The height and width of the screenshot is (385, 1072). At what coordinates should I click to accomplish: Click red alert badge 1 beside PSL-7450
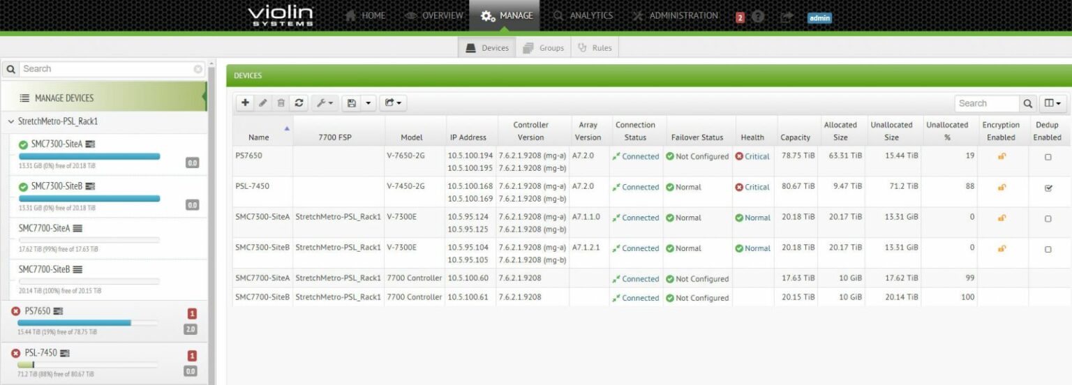coord(193,356)
